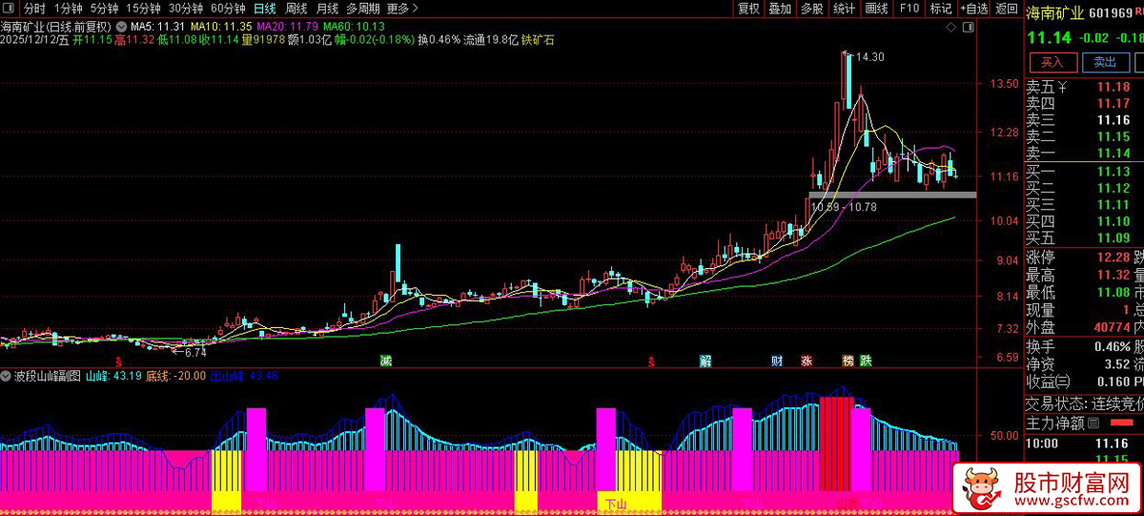Click the 外盘 value 40774

1110,327
